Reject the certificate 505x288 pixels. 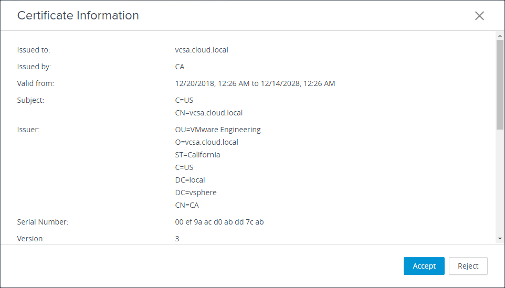[x=468, y=266]
